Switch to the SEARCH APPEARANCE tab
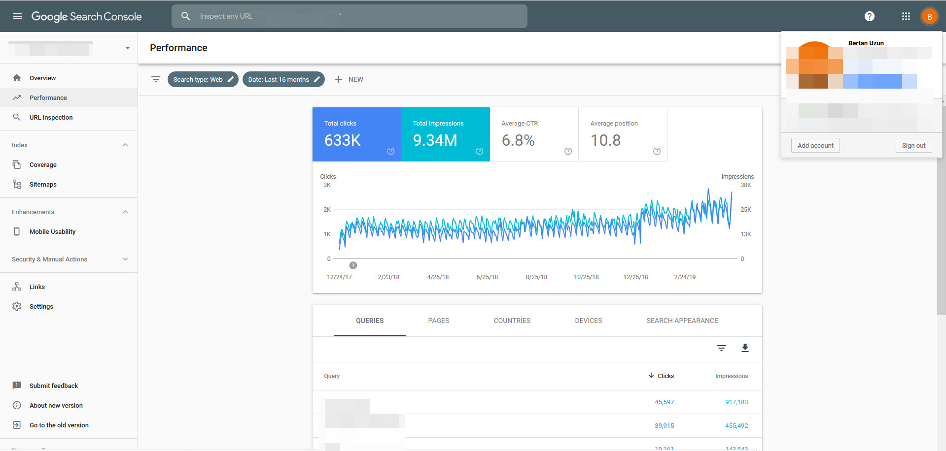 (682, 321)
